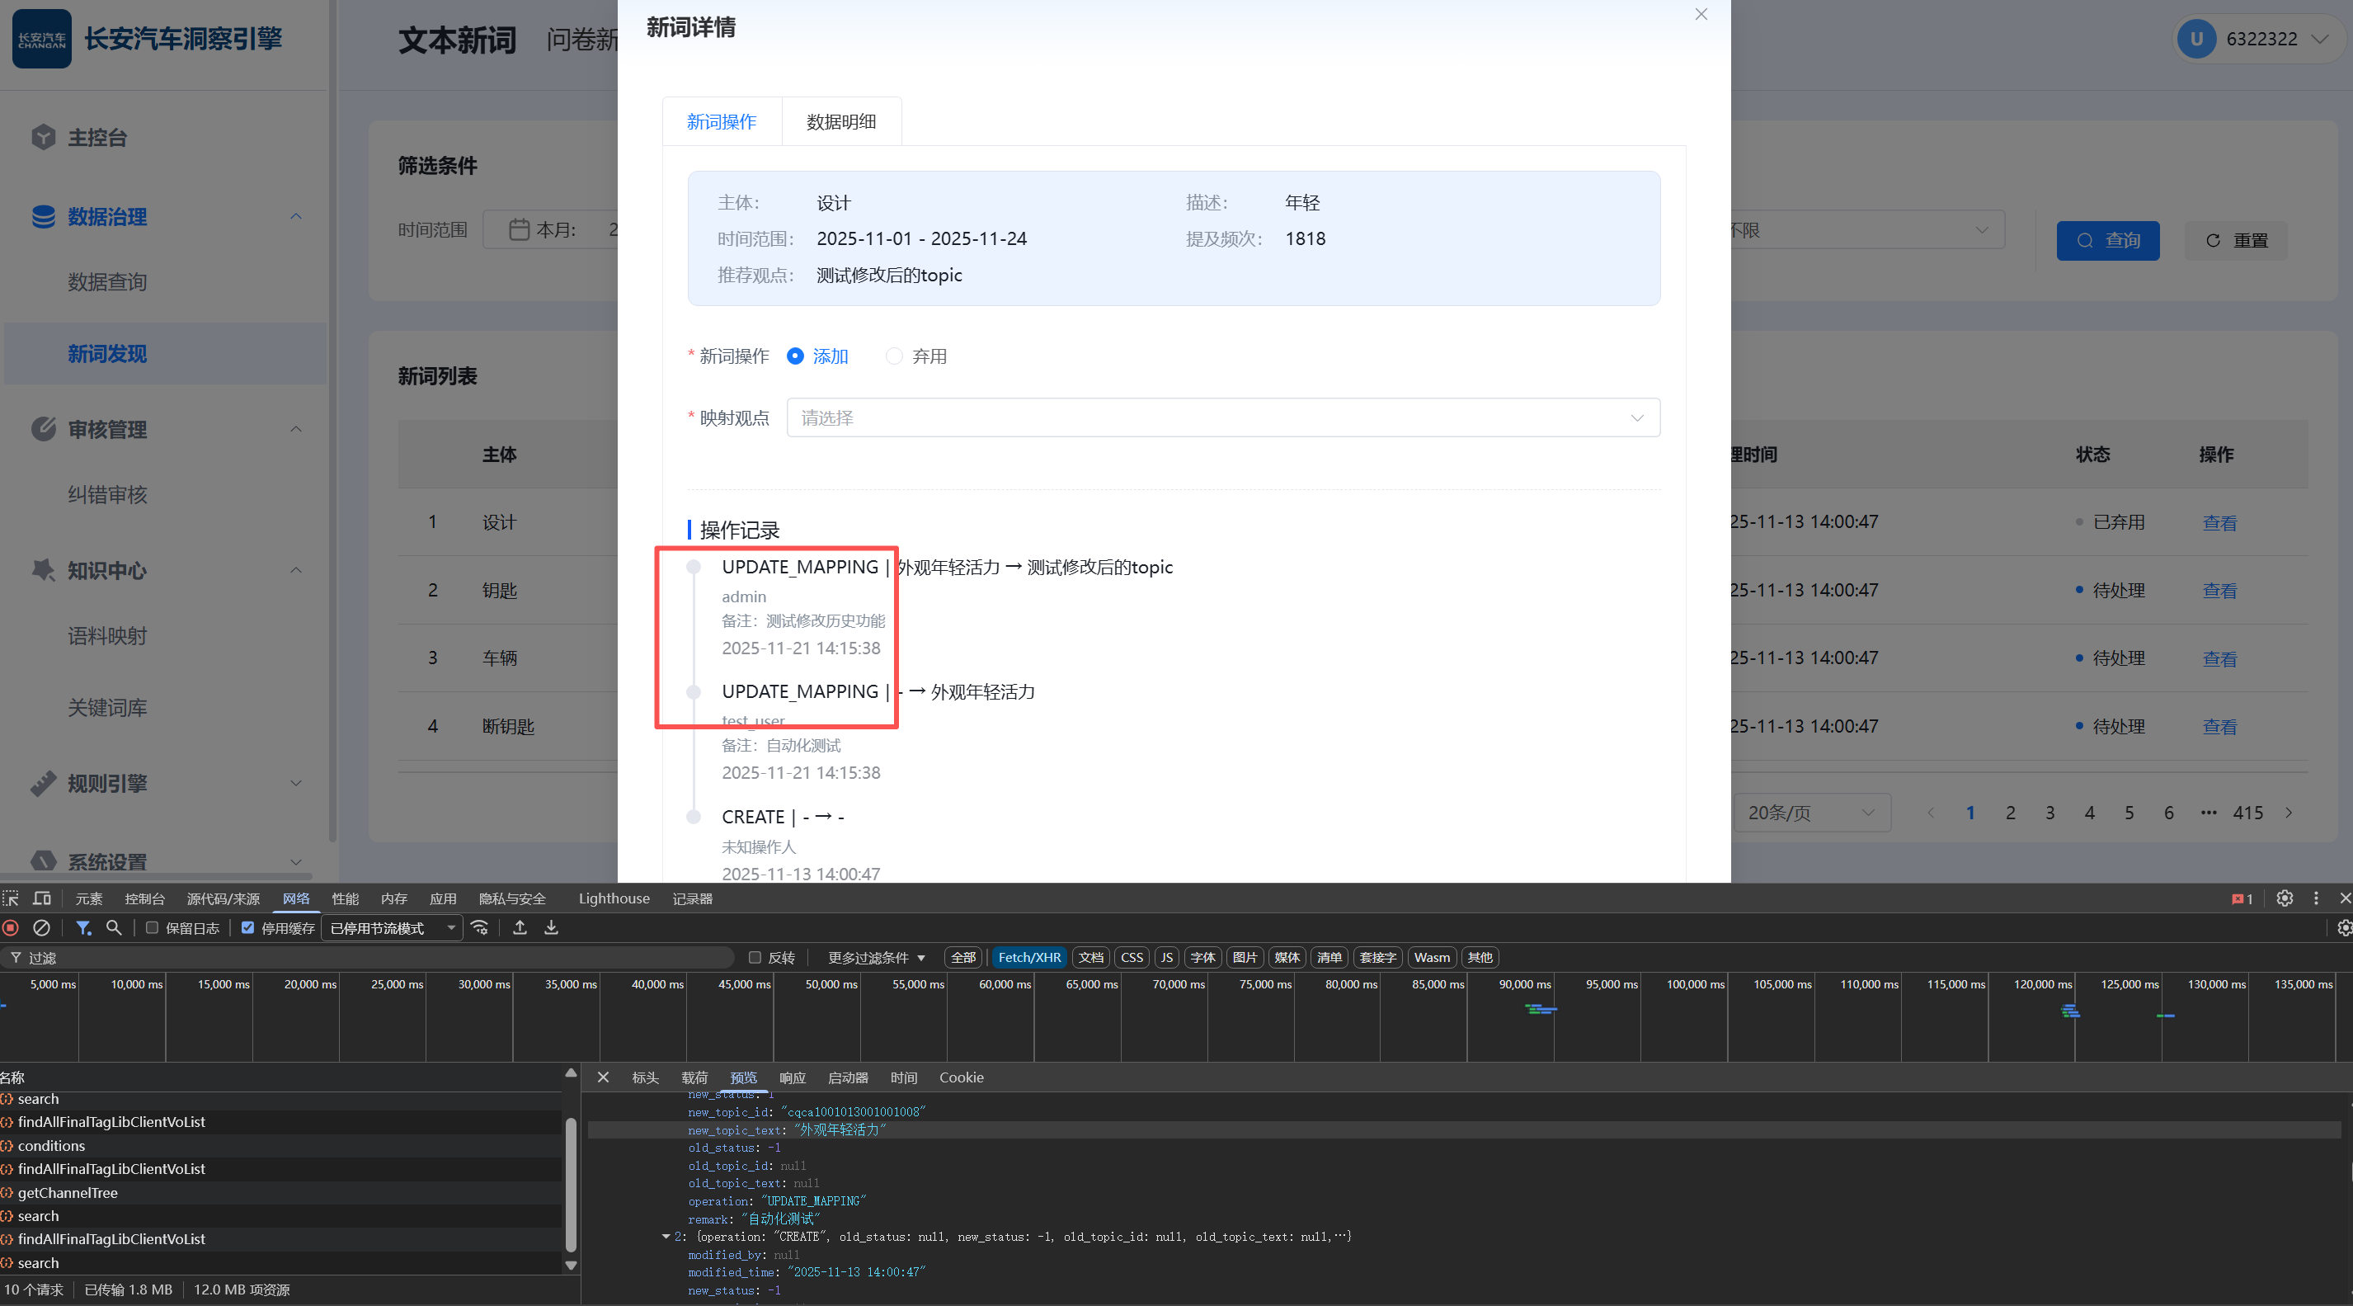This screenshot has width=2353, height=1306.
Task: Switch to the 数据明细 tab
Action: point(840,121)
